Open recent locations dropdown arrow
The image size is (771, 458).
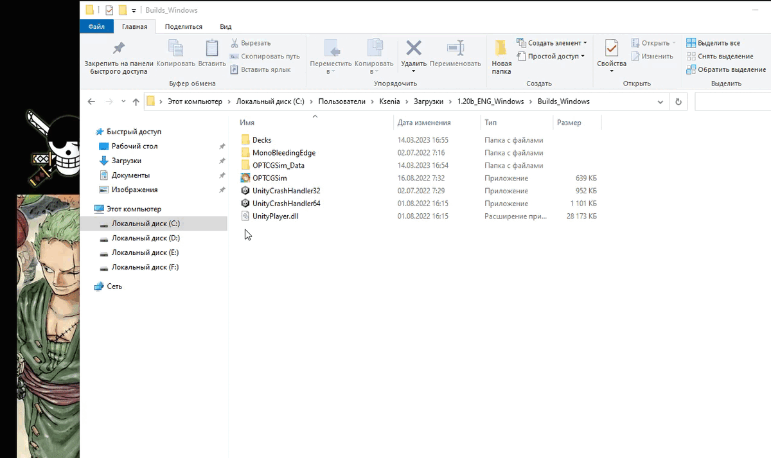(123, 102)
